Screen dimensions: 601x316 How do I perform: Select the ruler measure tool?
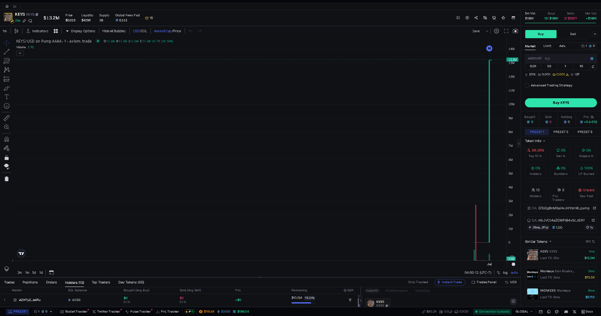[7, 118]
